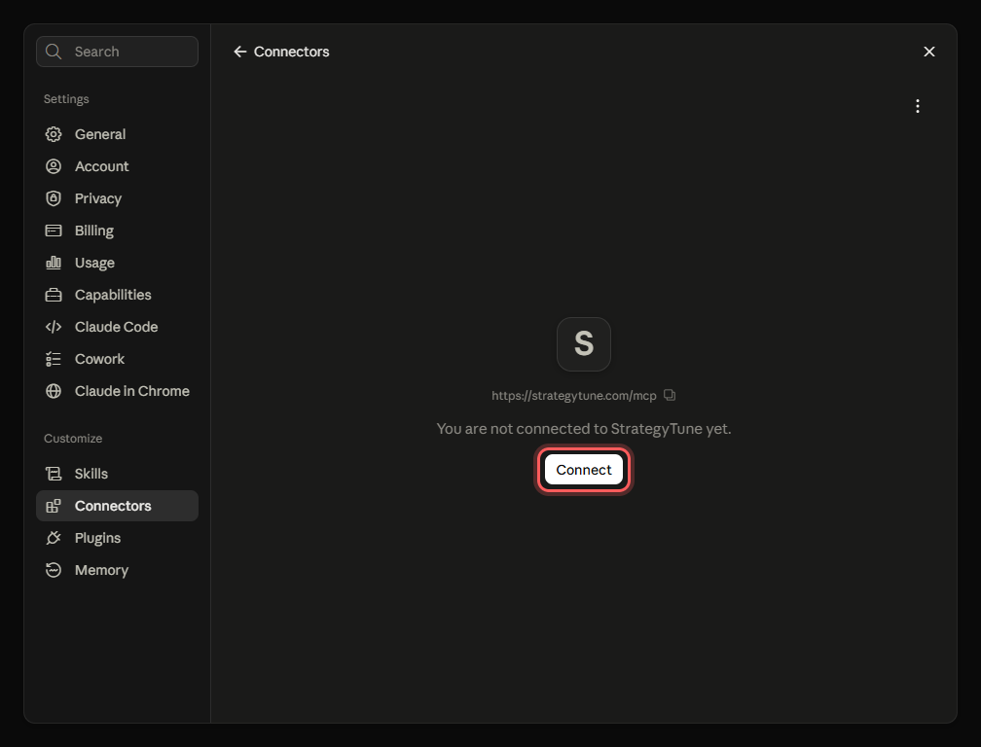Open Plugins label under Customize

point(97,538)
